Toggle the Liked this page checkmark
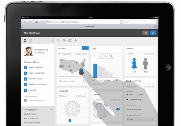This screenshot has height=126, width=181. coord(127,100)
